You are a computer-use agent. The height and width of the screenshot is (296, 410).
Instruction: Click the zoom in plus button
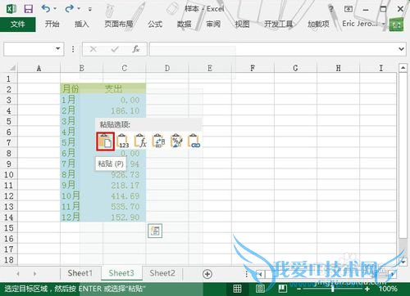[x=367, y=289]
